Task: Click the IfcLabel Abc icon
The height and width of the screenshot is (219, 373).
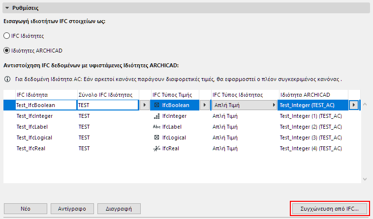Action: tap(157, 127)
